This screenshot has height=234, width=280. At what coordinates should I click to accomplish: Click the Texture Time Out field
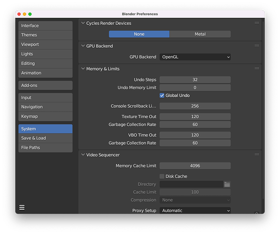(195, 117)
